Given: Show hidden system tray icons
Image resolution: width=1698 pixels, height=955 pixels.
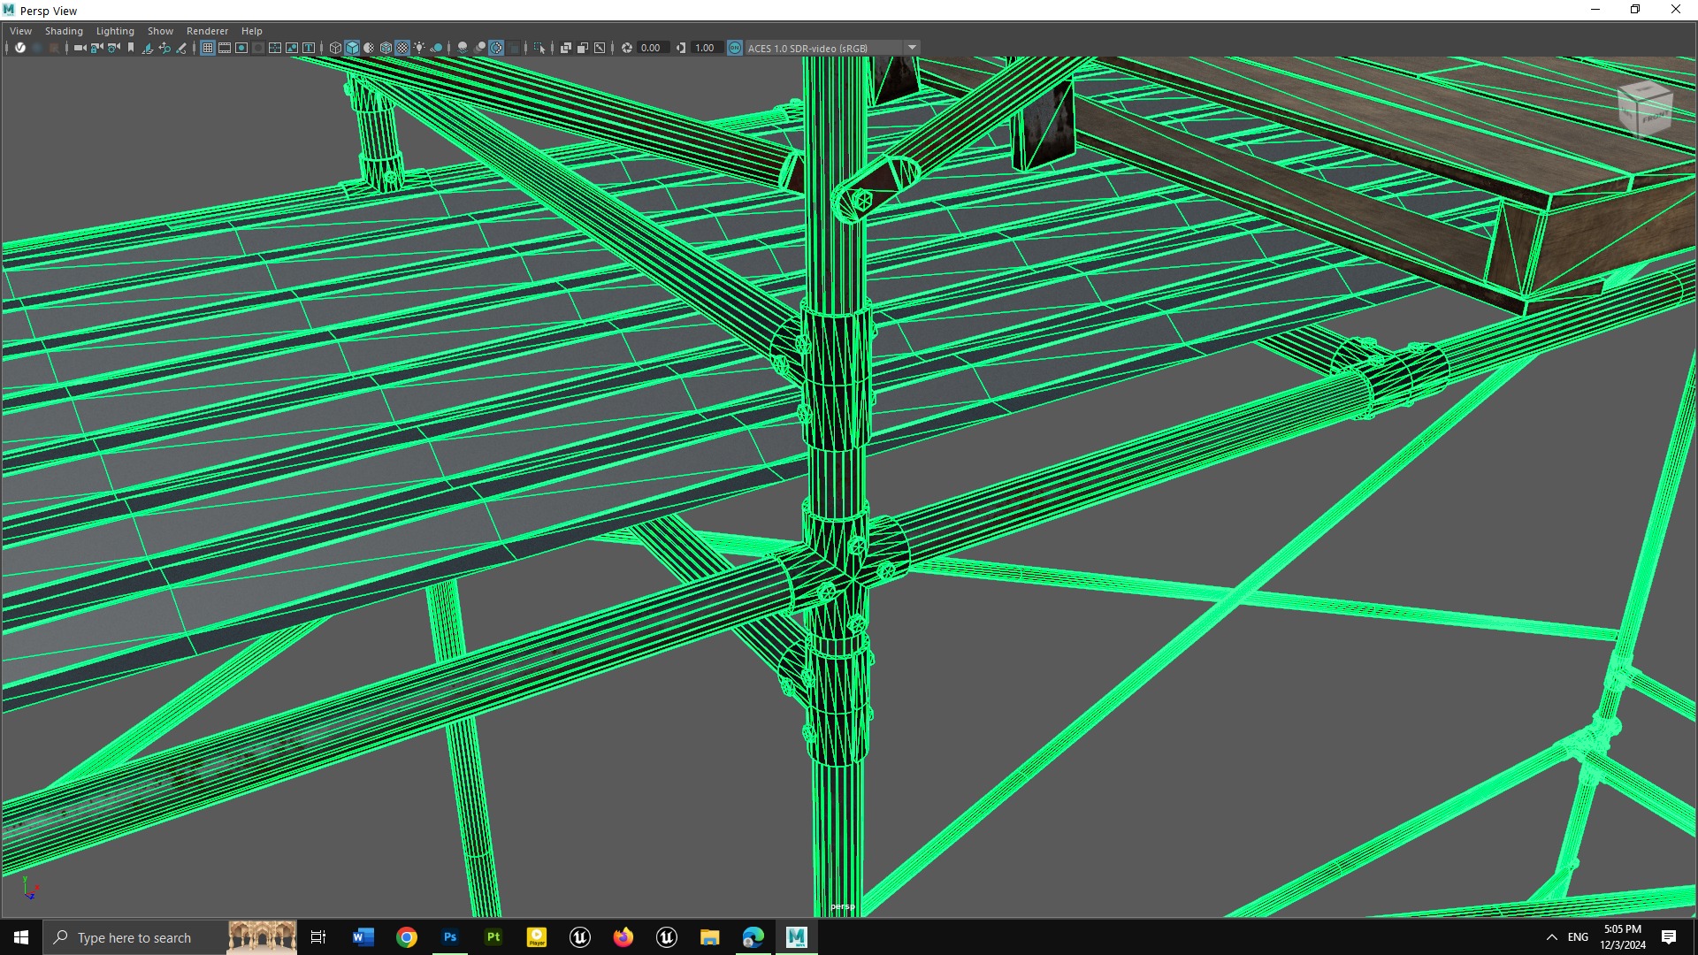Looking at the screenshot, I should point(1551,937).
